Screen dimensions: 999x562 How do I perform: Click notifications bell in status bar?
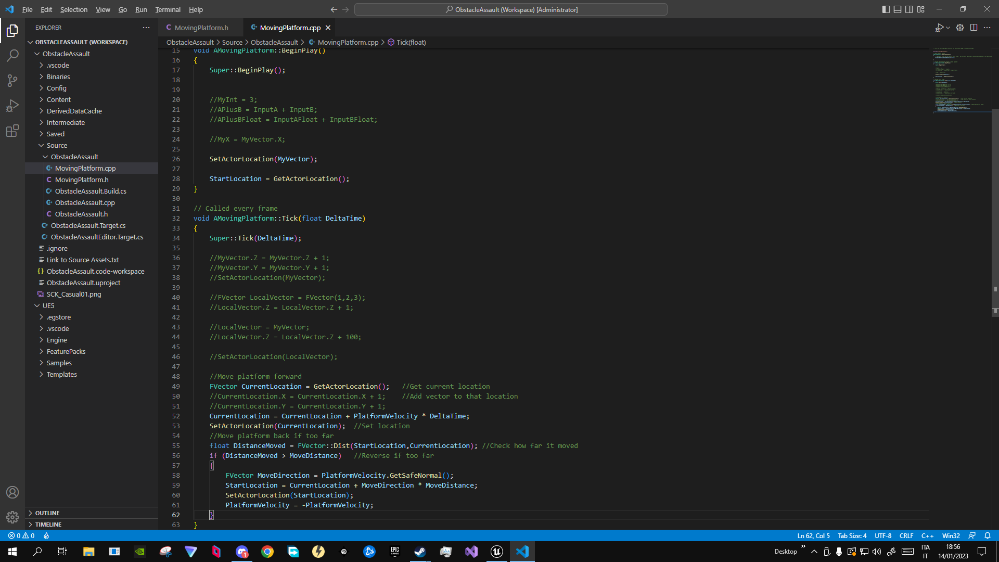[988, 535]
